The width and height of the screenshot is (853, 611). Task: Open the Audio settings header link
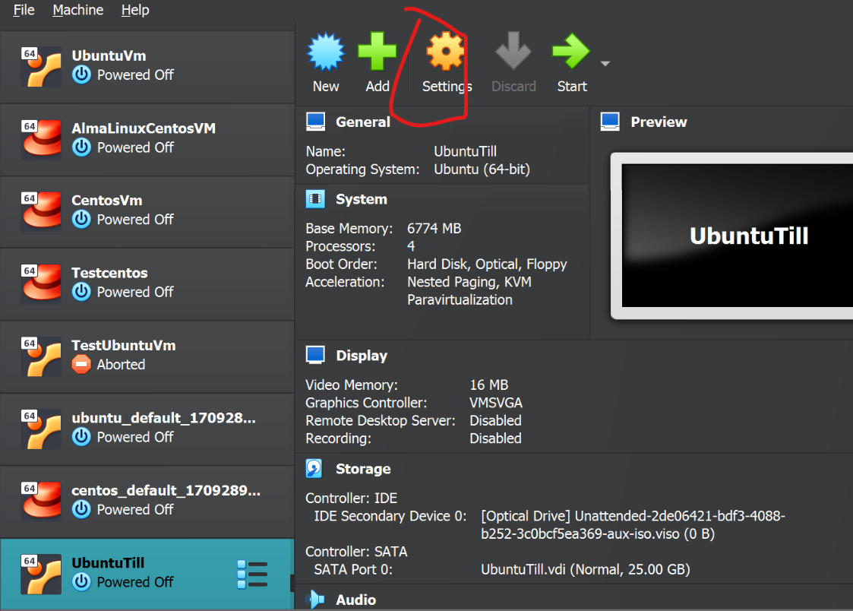(355, 600)
